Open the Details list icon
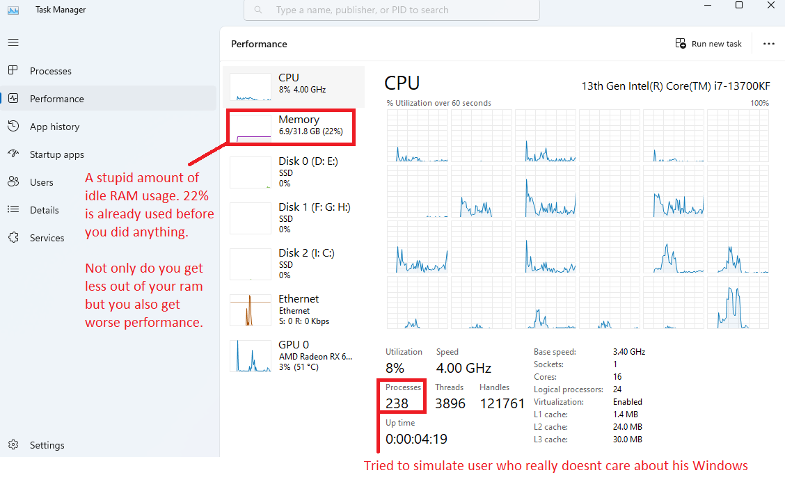Image resolution: width=785 pixels, height=491 pixels. click(13, 210)
